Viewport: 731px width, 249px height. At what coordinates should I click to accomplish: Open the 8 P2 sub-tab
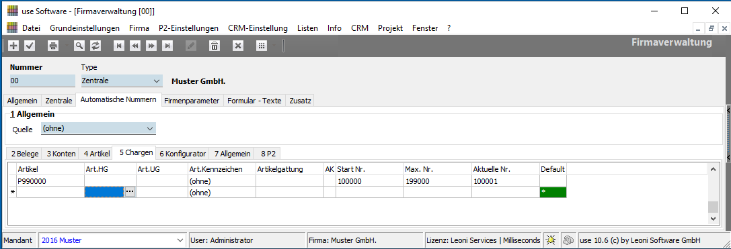(x=268, y=153)
